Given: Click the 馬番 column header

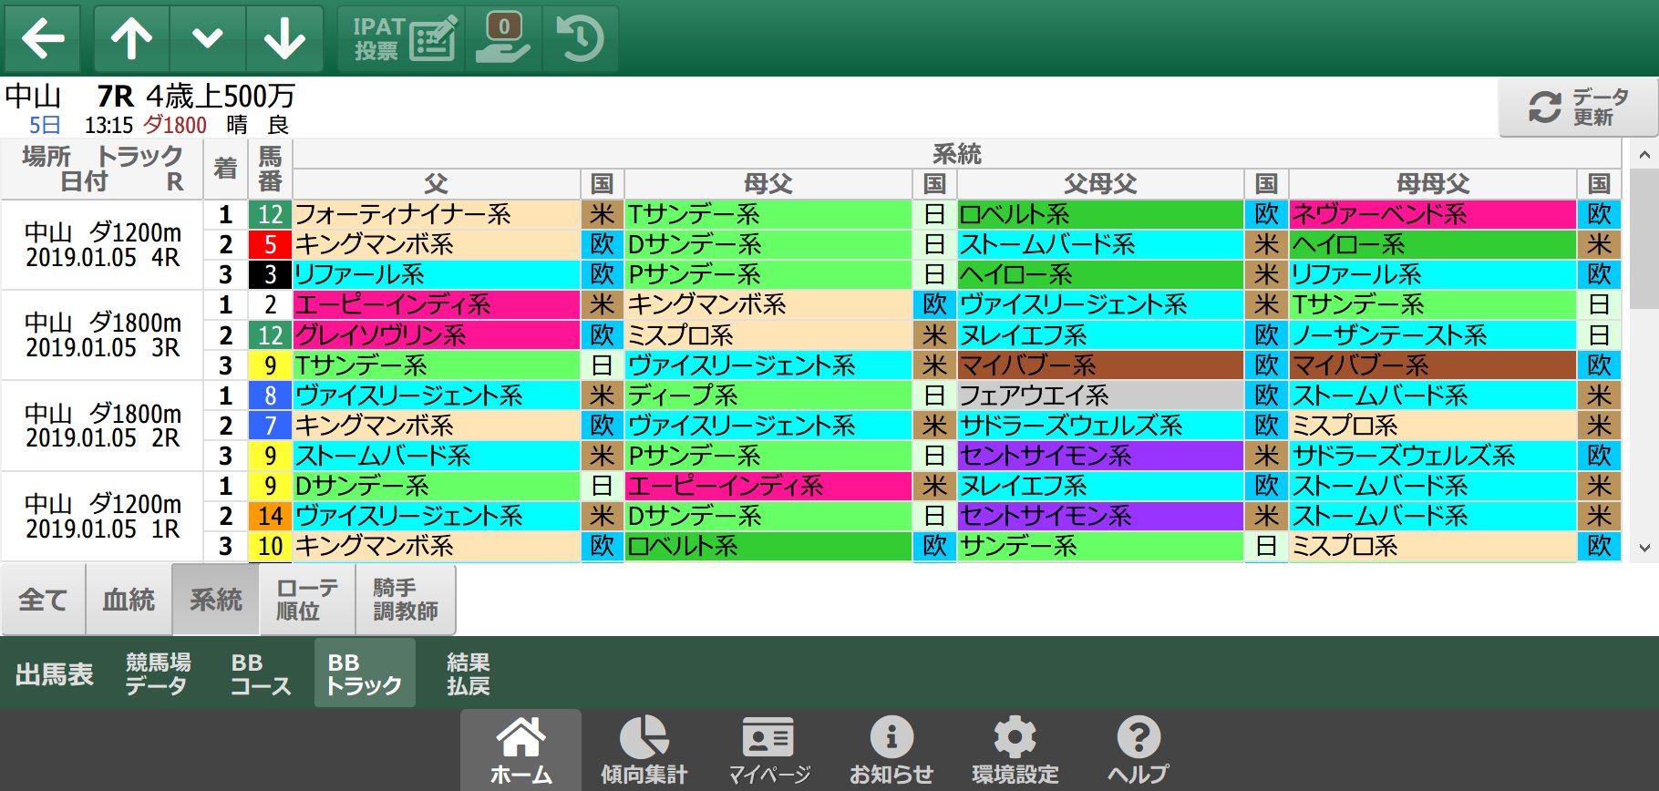Looking at the screenshot, I should pyautogui.click(x=270, y=169).
